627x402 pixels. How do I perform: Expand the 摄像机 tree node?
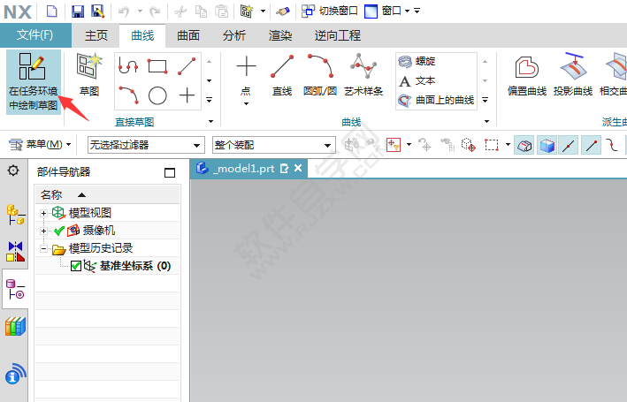click(x=43, y=231)
